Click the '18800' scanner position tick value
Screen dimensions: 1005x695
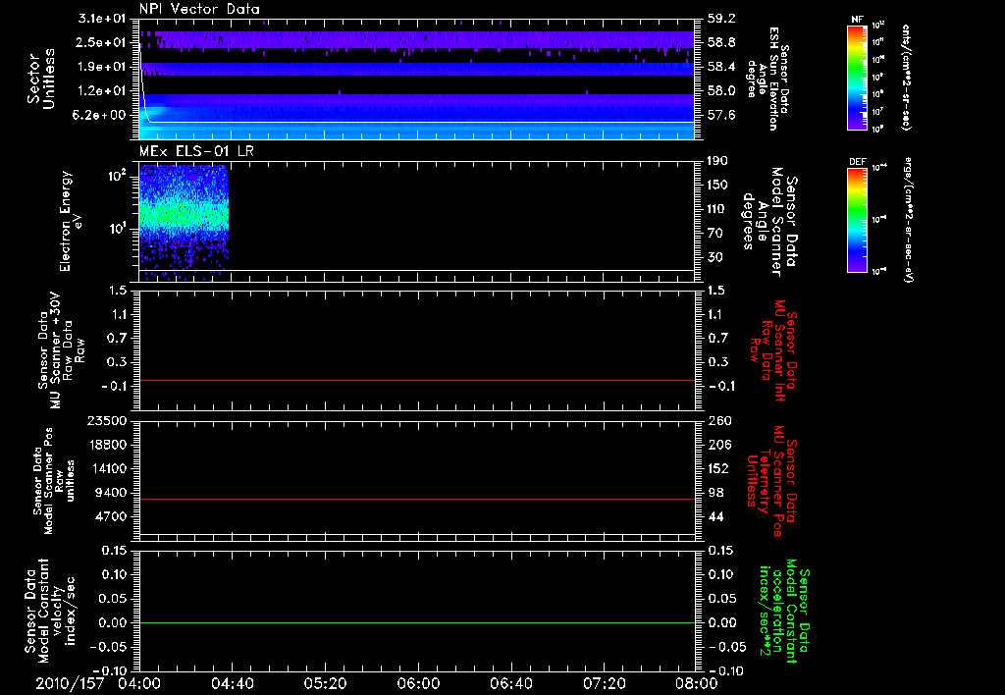(x=108, y=445)
